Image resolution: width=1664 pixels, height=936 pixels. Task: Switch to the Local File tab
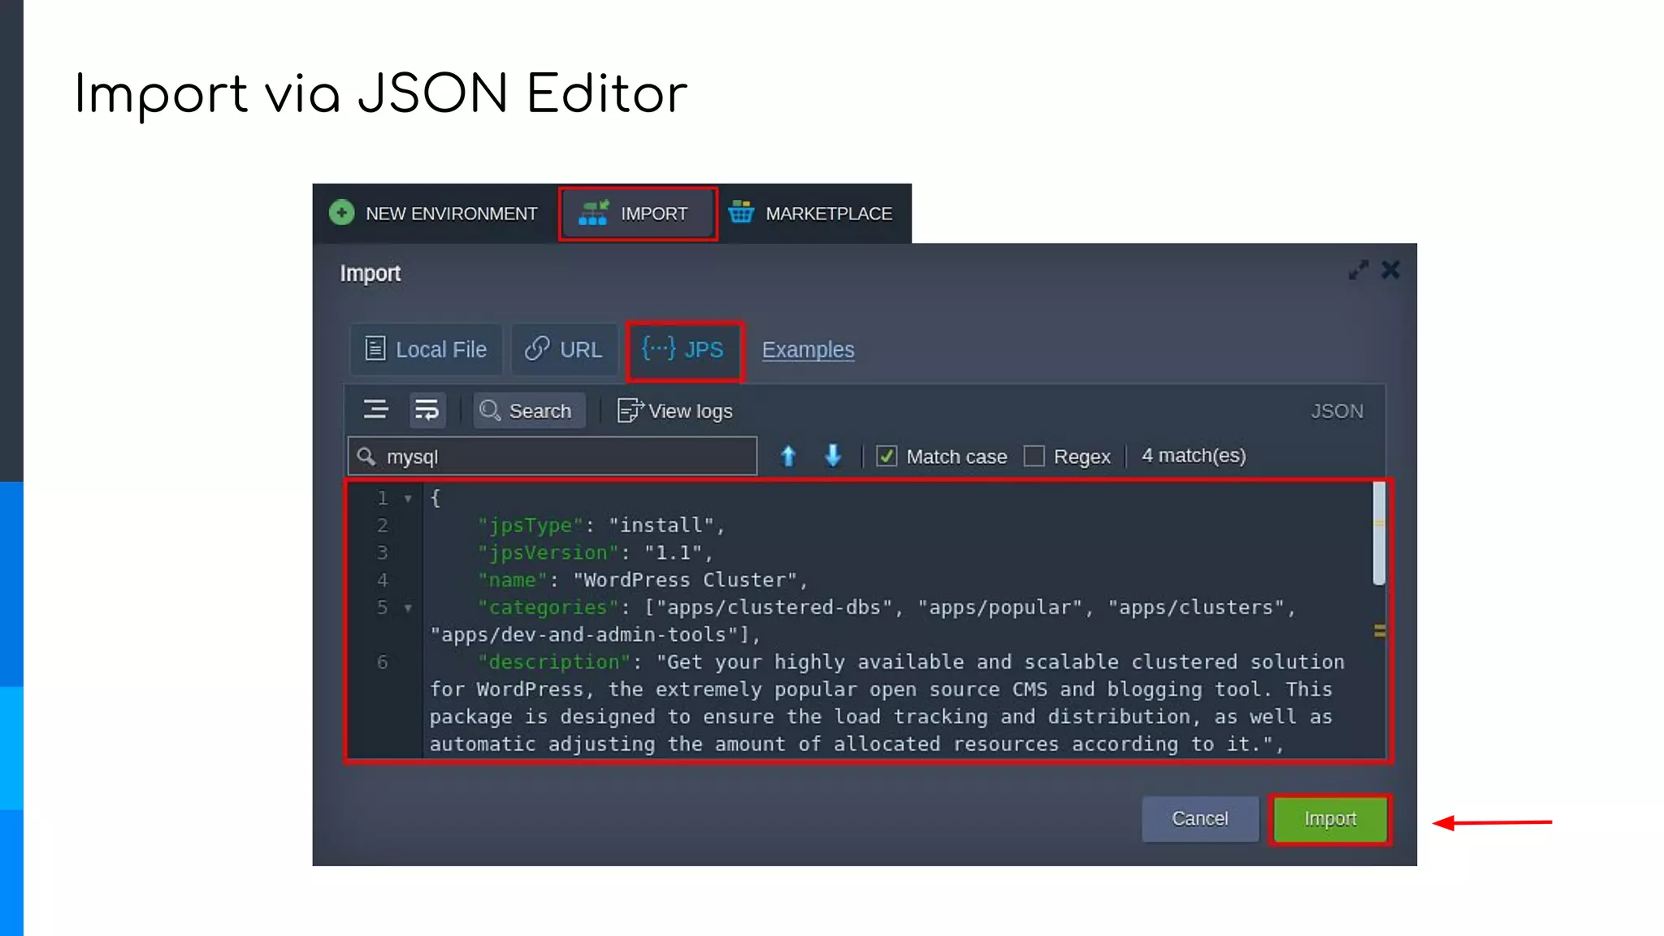(426, 349)
